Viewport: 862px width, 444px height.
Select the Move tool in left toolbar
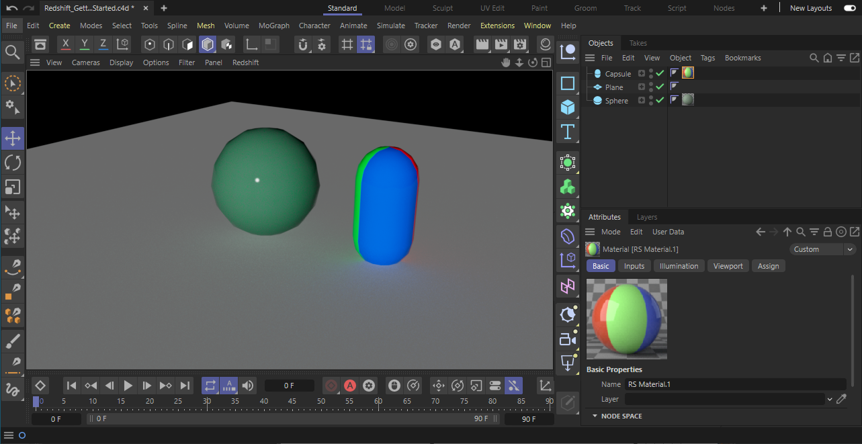point(13,139)
